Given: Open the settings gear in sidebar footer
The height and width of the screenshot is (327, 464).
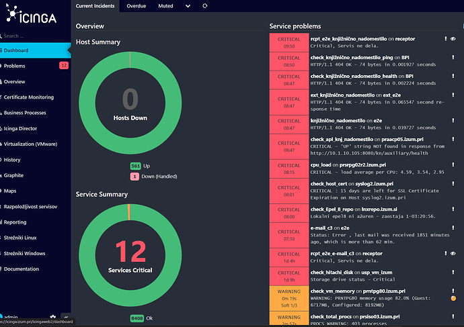Looking at the screenshot, I should pos(52,316).
